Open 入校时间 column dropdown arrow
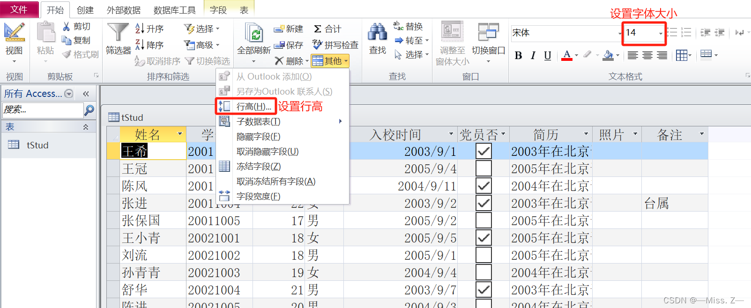Screen dimensions: 751x308 (451, 134)
